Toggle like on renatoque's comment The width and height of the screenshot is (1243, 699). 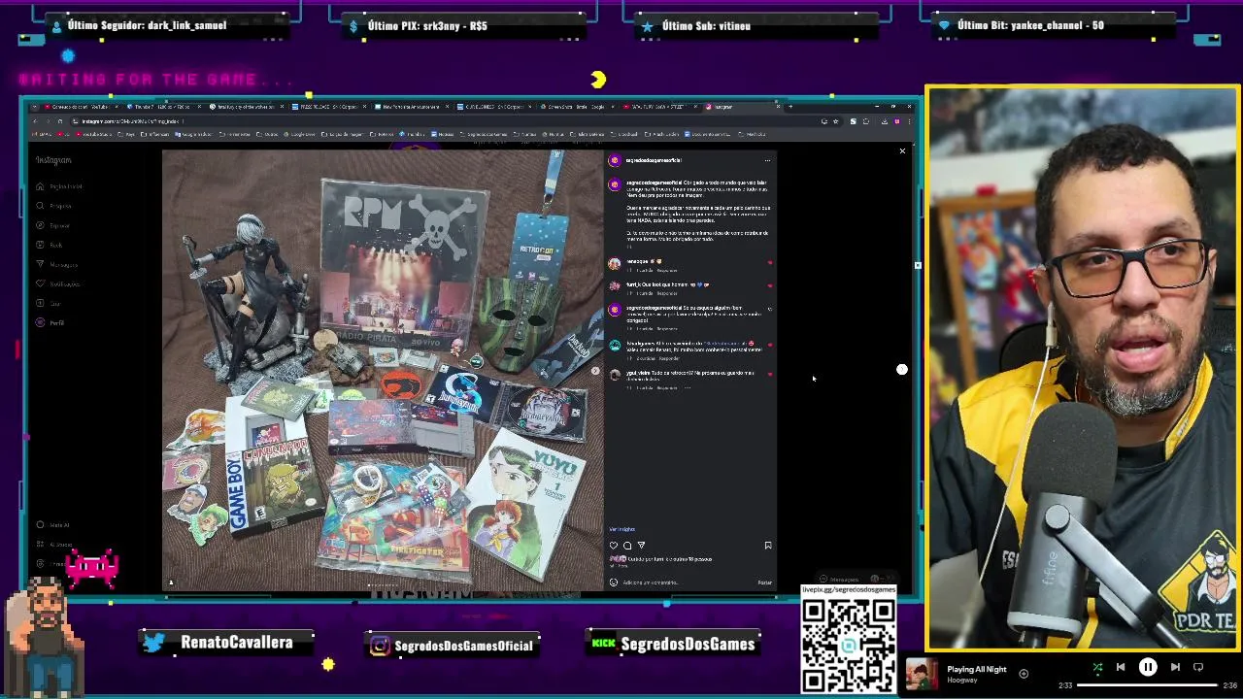[770, 262]
